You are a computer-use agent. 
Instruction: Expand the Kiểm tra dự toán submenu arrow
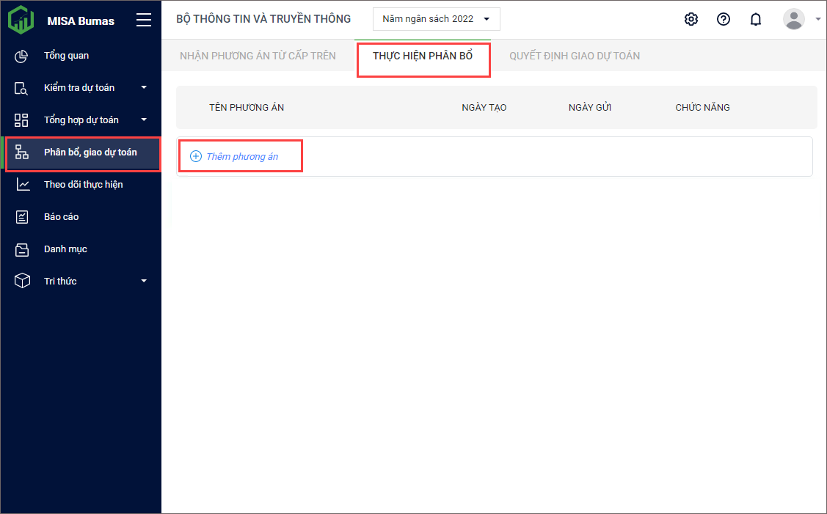pos(144,88)
